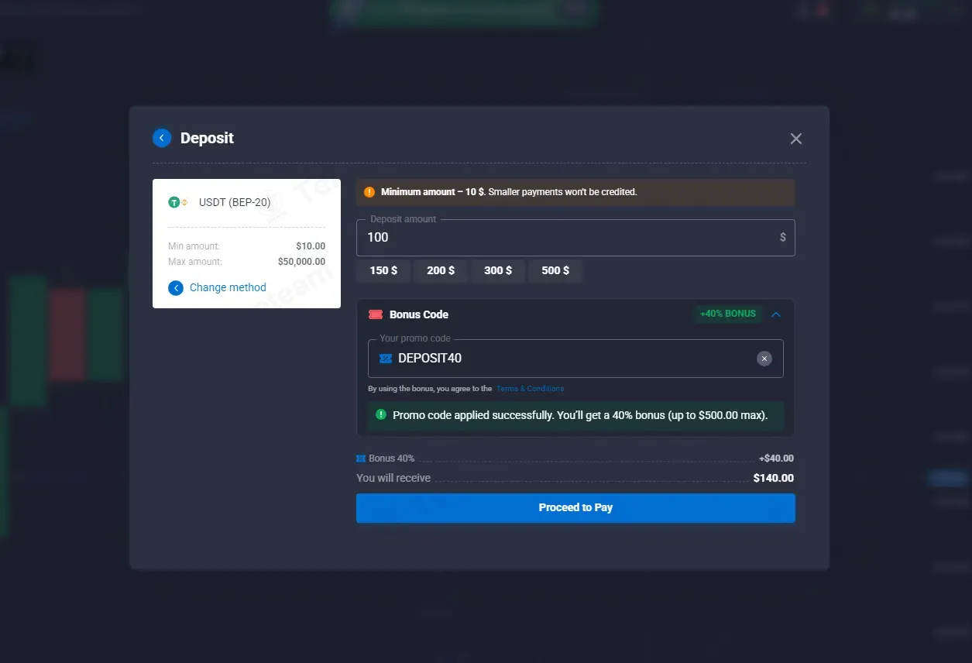Click the Bonus 40% ticket icon
Viewport: 972px width, 663px height.
(361, 459)
